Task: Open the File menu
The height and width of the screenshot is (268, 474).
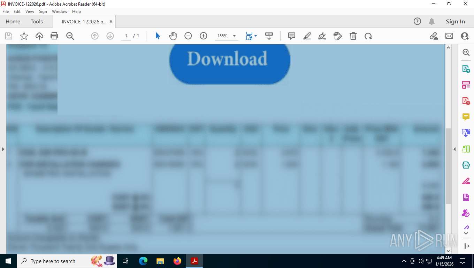Action: click(6, 12)
